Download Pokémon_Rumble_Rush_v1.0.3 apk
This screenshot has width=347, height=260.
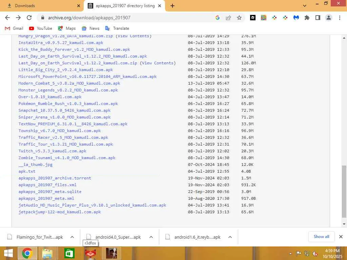coord(68,104)
